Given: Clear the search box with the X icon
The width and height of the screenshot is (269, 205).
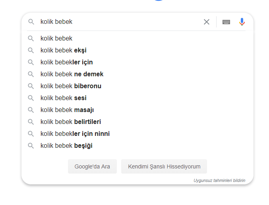Looking at the screenshot, I should tap(207, 22).
